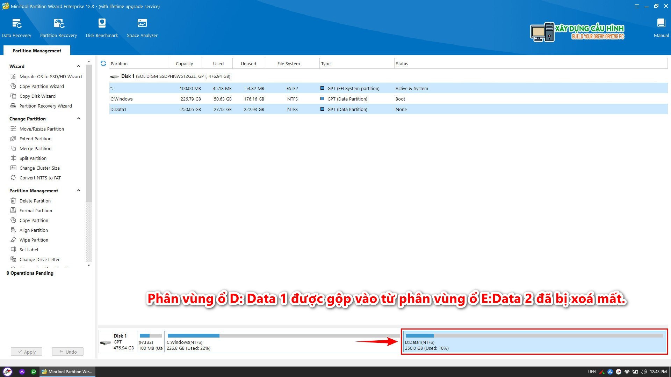
Task: Collapse the Change Partition section
Action: click(79, 119)
